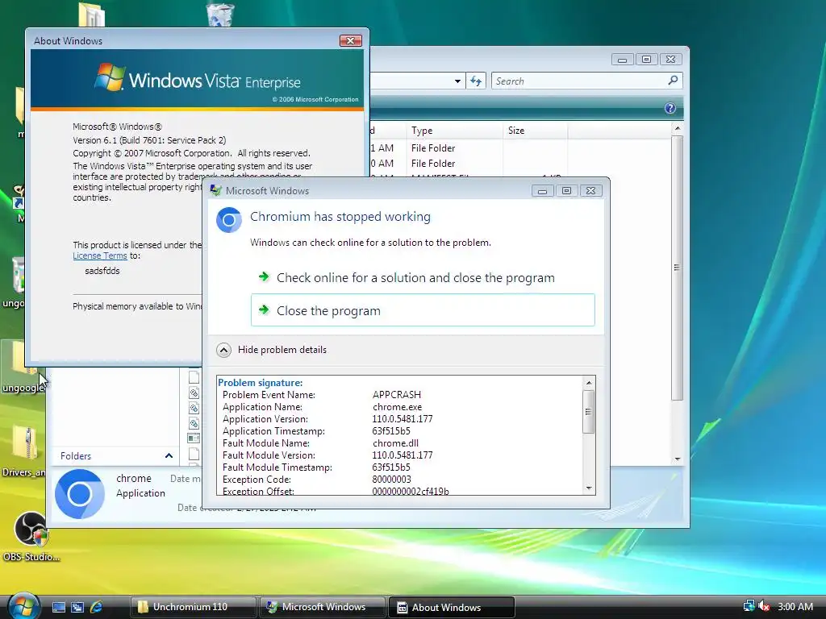
Task: Choose Check online for a solution
Action: pyautogui.click(x=423, y=277)
